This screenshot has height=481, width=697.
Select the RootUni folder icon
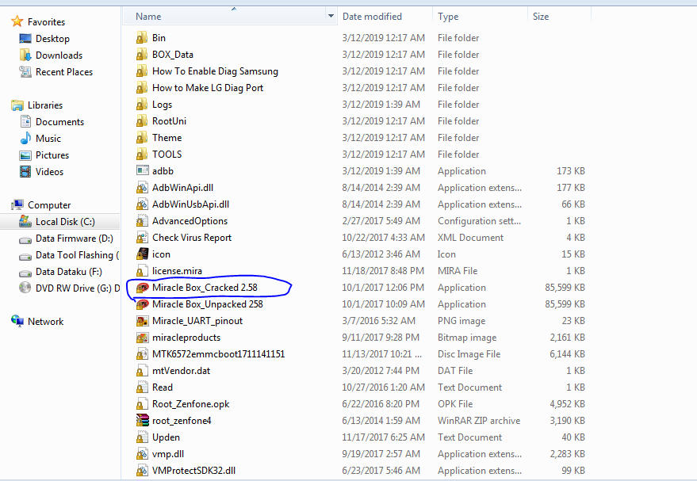(x=142, y=121)
